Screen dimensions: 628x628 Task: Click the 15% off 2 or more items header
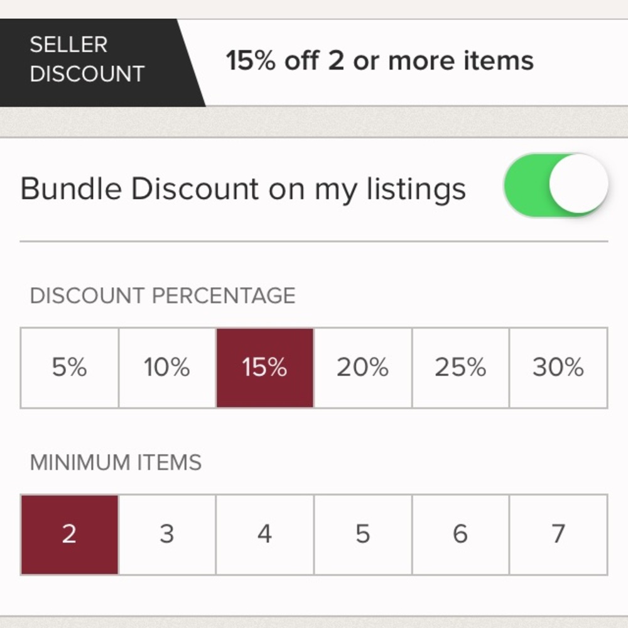379,60
